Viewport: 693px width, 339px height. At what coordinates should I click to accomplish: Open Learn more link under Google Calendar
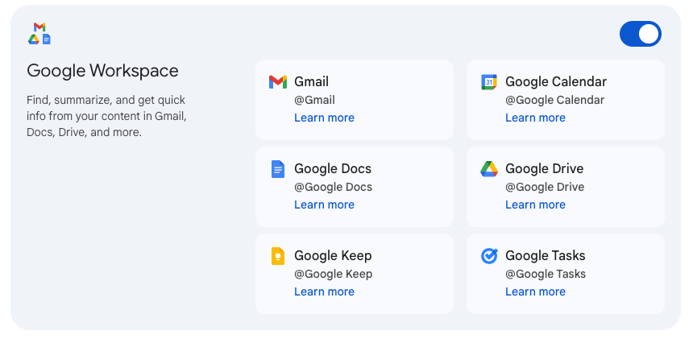(x=535, y=118)
